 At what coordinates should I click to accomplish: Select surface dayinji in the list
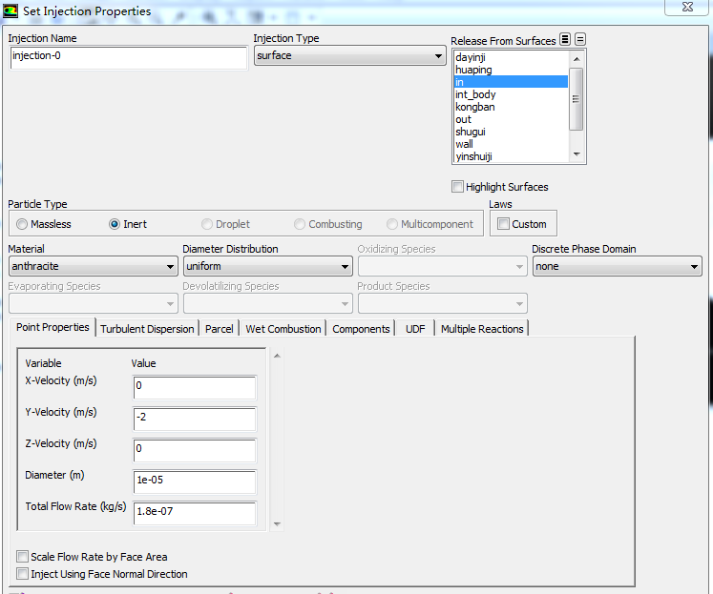pos(511,57)
